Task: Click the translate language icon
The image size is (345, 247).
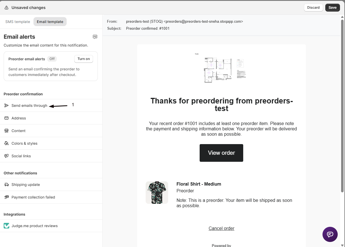Action: [95, 37]
